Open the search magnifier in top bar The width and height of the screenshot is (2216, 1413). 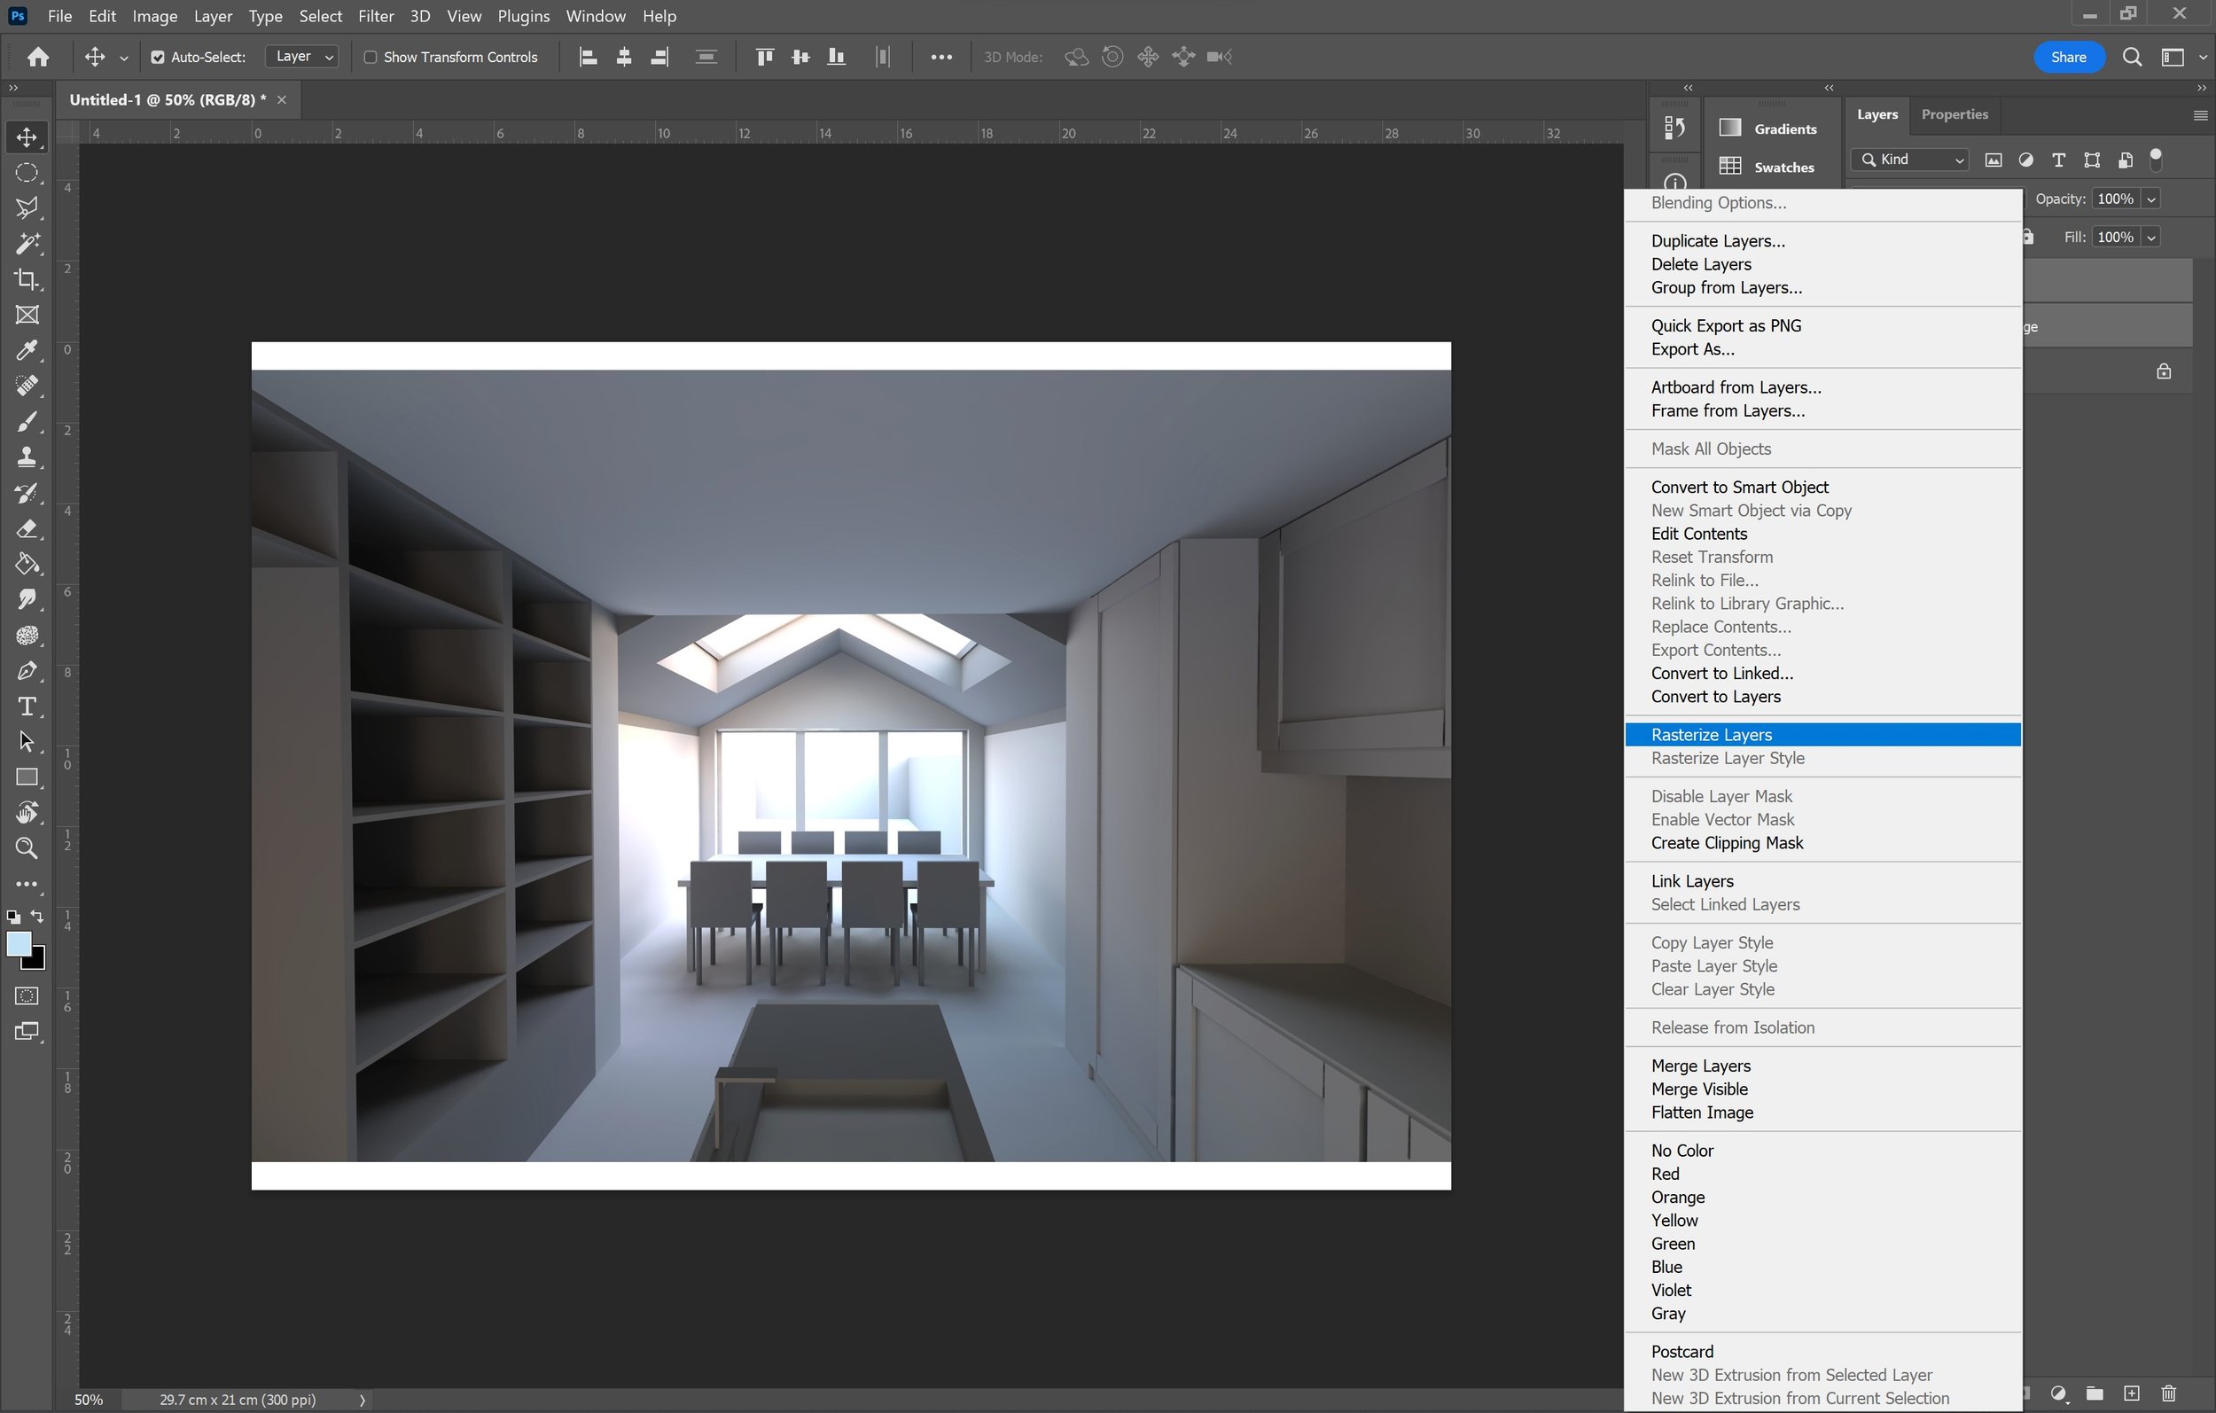(x=2131, y=57)
